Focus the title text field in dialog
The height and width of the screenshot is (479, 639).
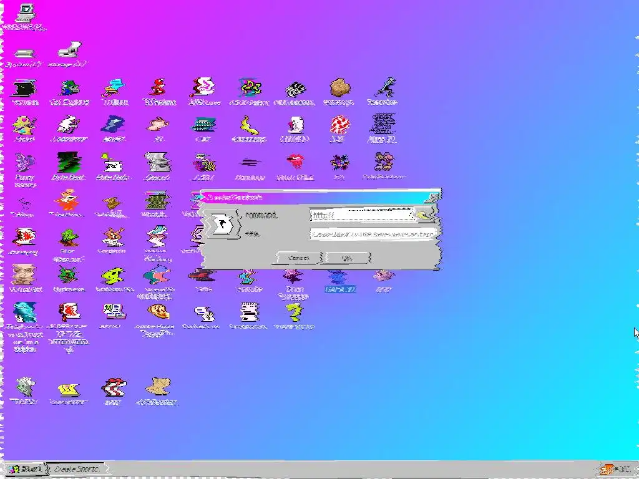click(x=373, y=235)
